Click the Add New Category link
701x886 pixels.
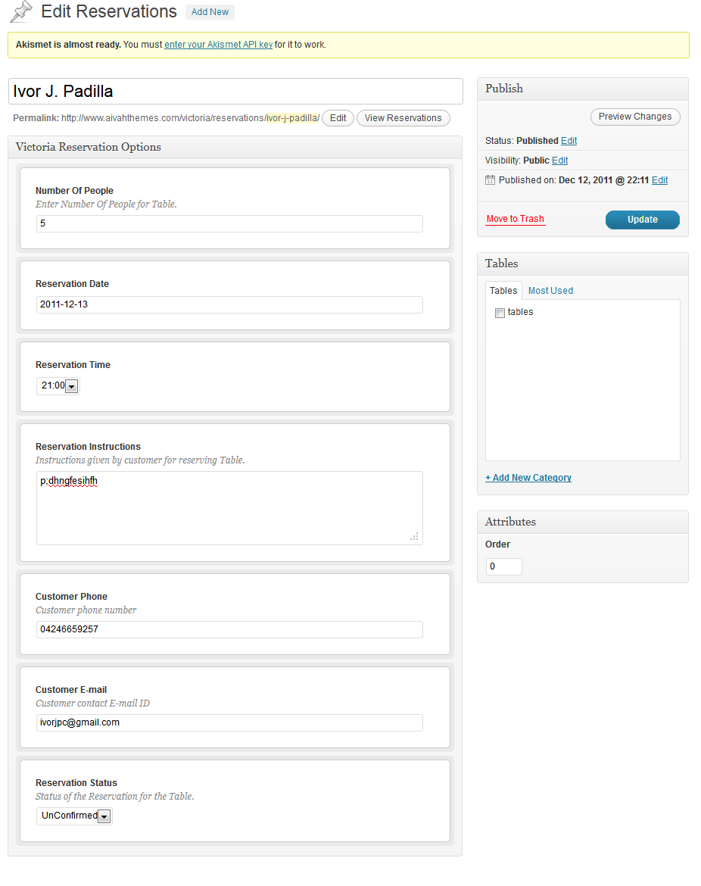528,478
